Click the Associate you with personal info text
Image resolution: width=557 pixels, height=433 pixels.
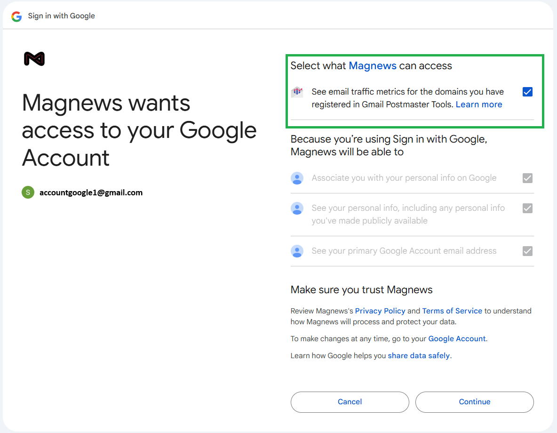[404, 178]
